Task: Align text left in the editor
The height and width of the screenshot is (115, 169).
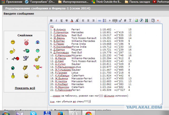Action: coord(83,21)
